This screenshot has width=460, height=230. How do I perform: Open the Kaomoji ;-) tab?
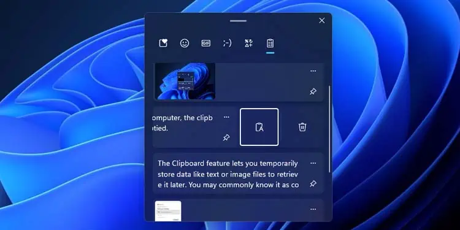[x=227, y=43]
